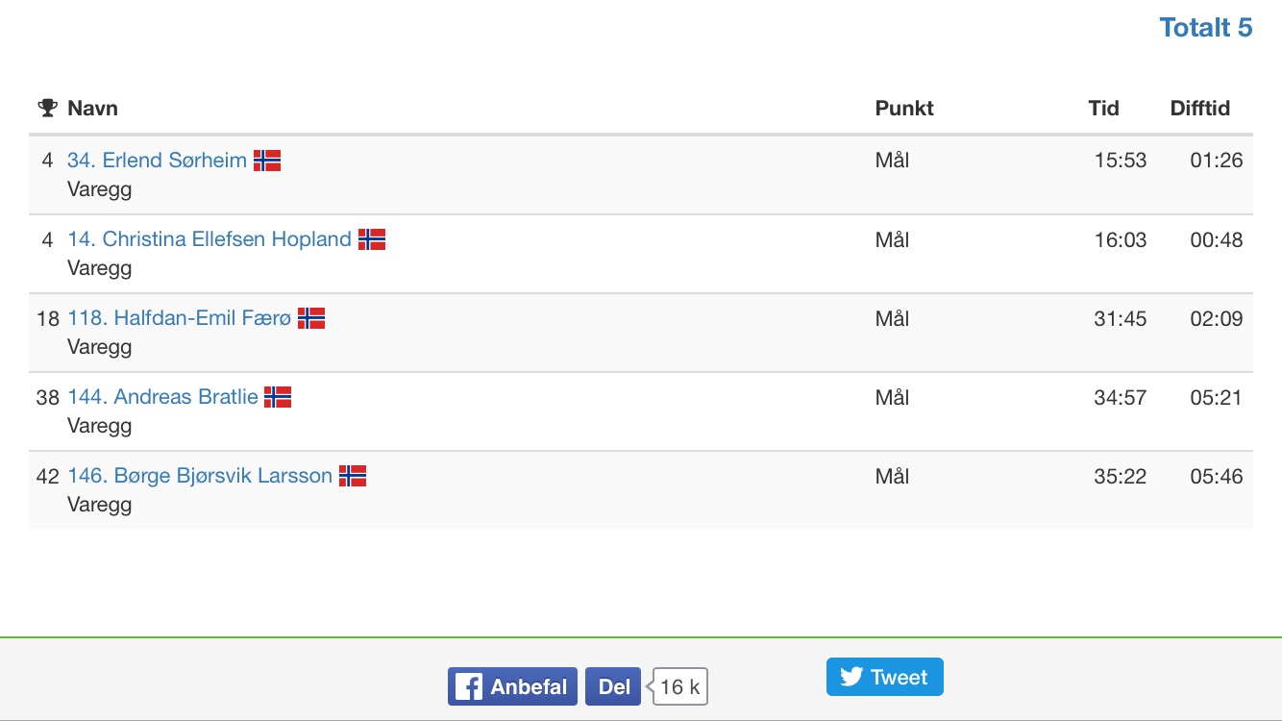The width and height of the screenshot is (1282, 721).
Task: View Halfdan-Emil Færø's results
Action: [179, 318]
